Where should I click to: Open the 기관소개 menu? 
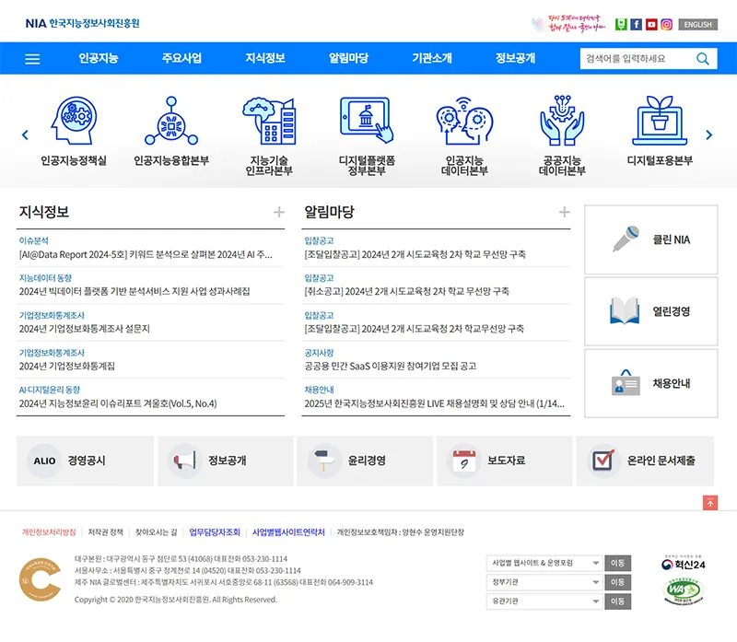tap(432, 58)
